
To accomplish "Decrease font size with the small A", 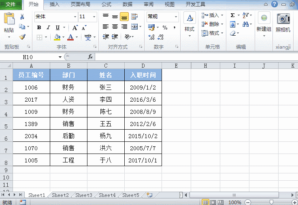I will point(84,28).
